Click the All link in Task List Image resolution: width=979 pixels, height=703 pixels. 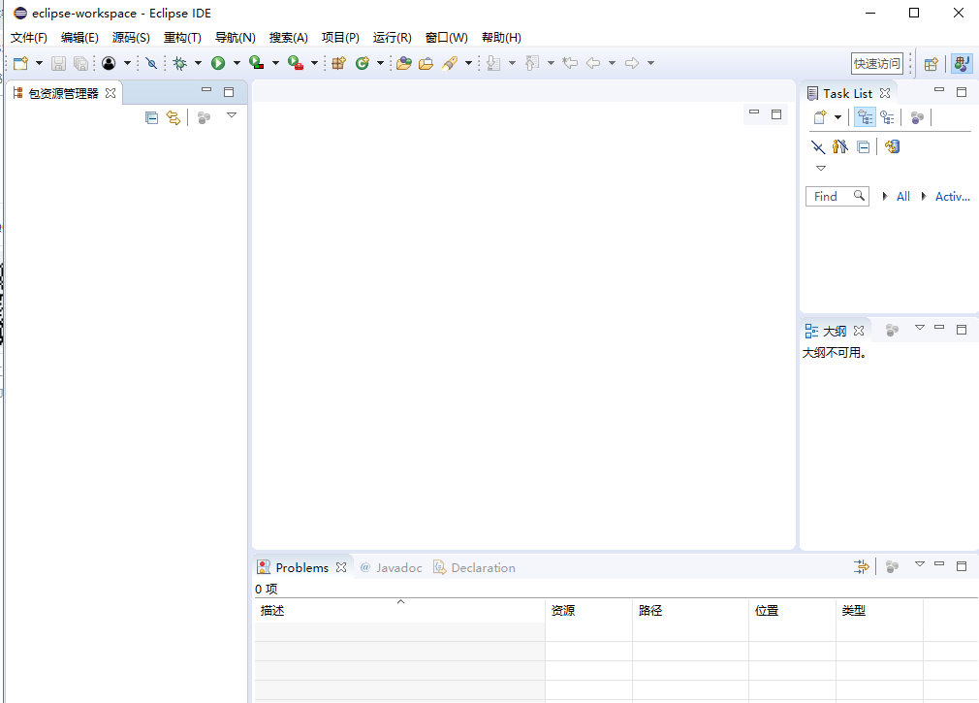(902, 196)
